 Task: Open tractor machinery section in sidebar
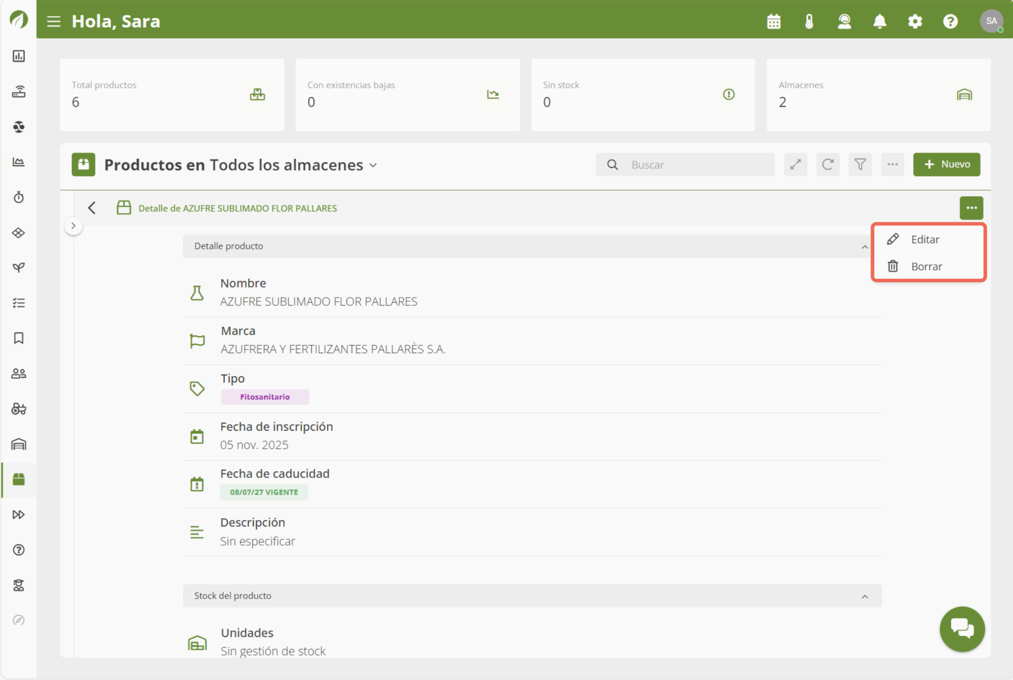(x=19, y=408)
